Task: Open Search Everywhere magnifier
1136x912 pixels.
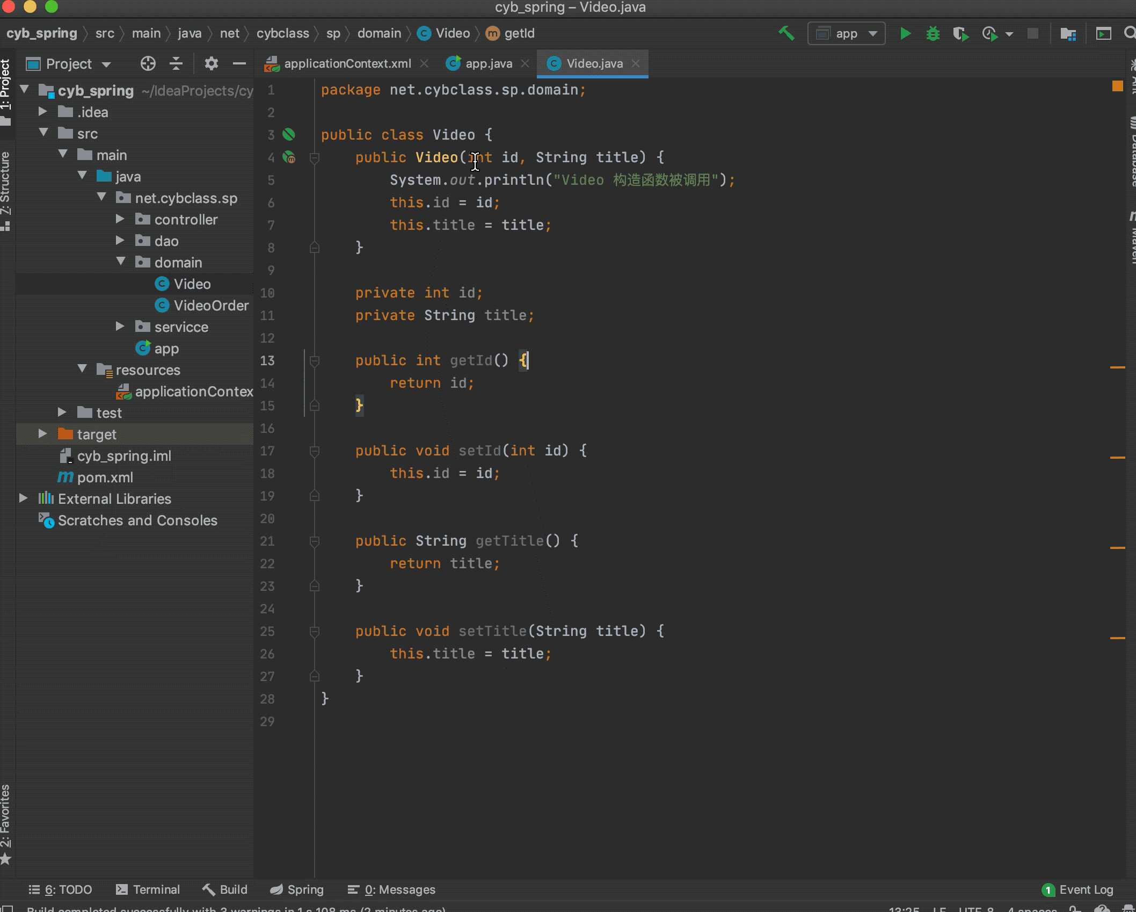Action: 1130,33
